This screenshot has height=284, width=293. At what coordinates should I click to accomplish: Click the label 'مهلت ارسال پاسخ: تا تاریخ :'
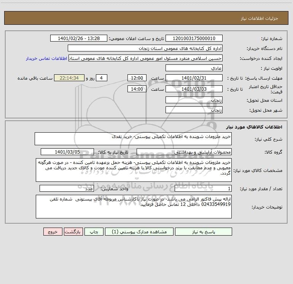[x=255, y=79]
